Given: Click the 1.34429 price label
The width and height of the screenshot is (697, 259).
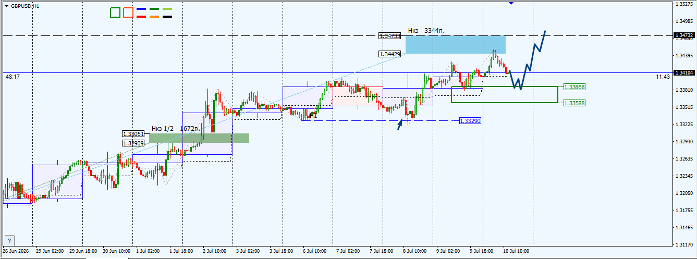Looking at the screenshot, I should (390, 54).
